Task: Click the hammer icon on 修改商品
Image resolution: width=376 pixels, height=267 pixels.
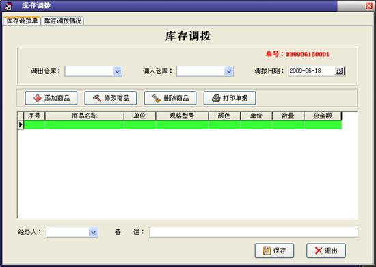Action: click(x=97, y=98)
